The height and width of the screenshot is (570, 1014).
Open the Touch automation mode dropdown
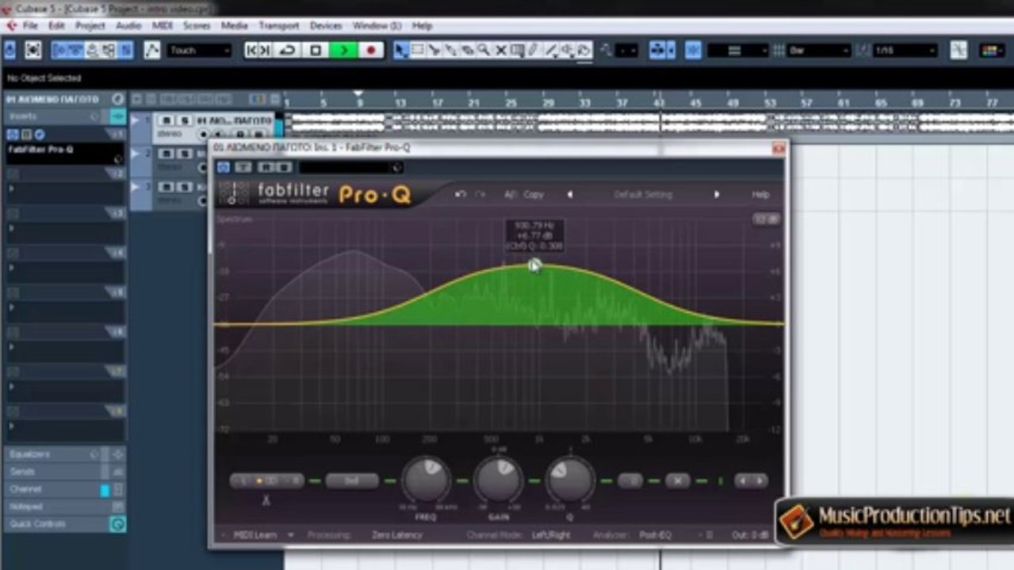tap(199, 50)
